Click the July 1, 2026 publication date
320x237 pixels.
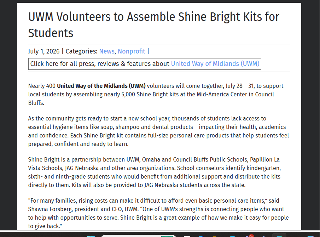pyautogui.click(x=44, y=51)
